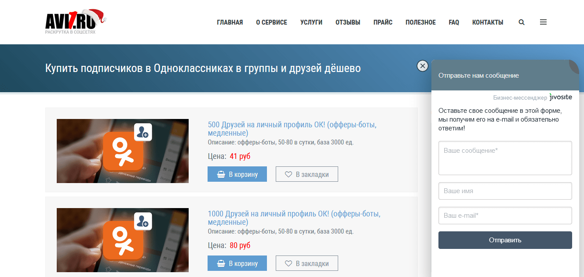Open the КОНТАКТЫ menu item
The height and width of the screenshot is (277, 584).
click(x=488, y=22)
